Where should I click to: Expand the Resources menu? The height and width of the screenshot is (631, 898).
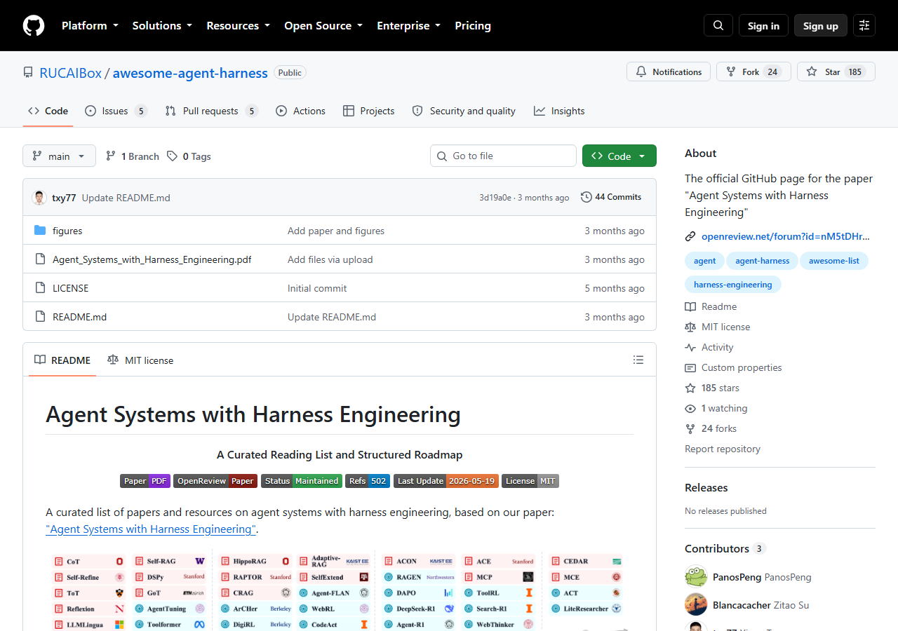tap(238, 26)
